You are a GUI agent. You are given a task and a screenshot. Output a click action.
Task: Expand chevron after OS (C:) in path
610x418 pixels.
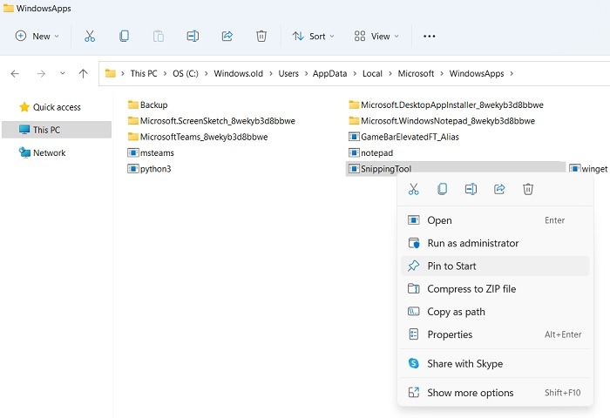(x=207, y=73)
